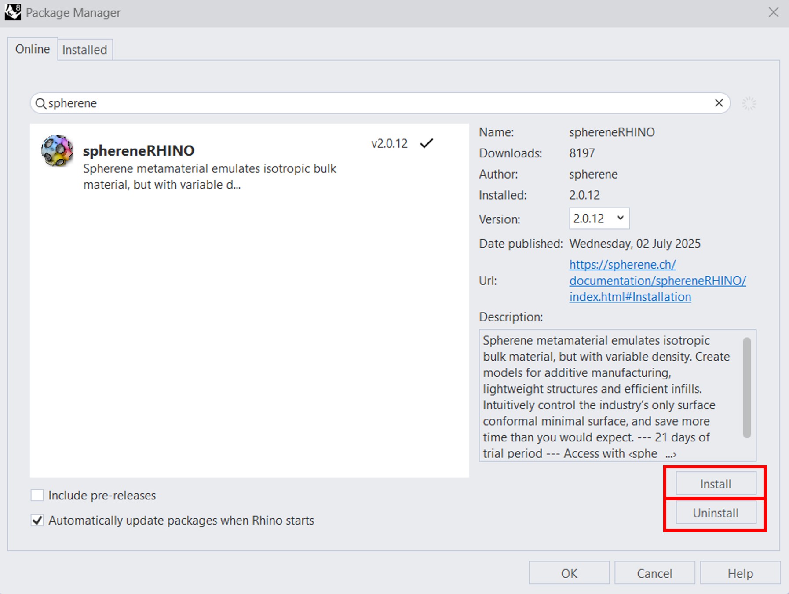Select the Online tab
The width and height of the screenshot is (789, 594).
[33, 49]
